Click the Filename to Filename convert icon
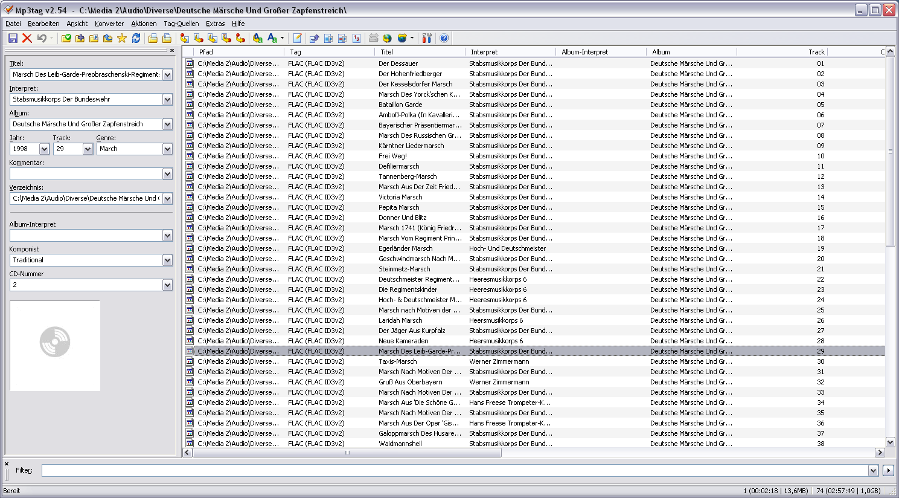Image resolution: width=899 pixels, height=498 pixels. [213, 38]
